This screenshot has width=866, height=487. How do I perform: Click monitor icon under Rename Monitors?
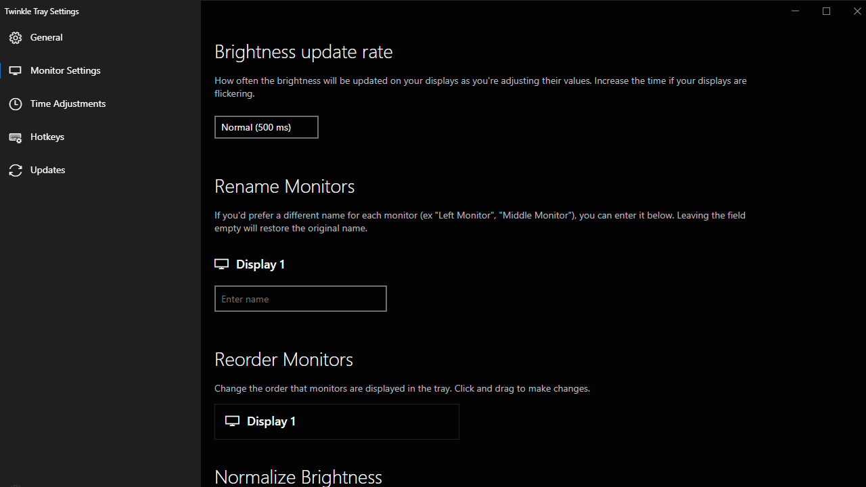click(221, 264)
